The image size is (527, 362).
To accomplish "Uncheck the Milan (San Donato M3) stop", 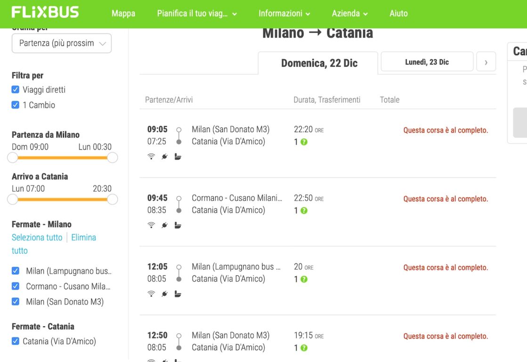I will 15,302.
